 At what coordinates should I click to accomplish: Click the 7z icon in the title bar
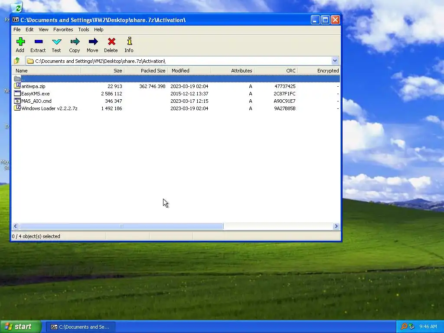[x=16, y=20]
